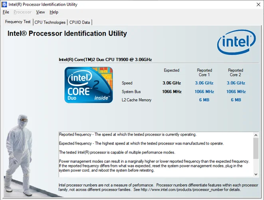This screenshot has width=264, height=200.
Task: Switch to the Frequency Test tab
Action: 18,22
